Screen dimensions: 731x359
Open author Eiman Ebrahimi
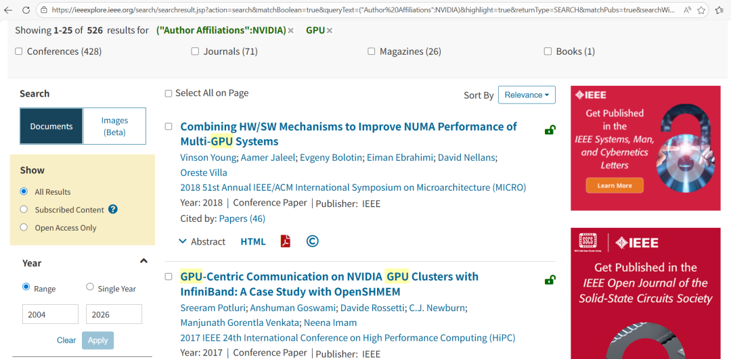[x=401, y=158]
